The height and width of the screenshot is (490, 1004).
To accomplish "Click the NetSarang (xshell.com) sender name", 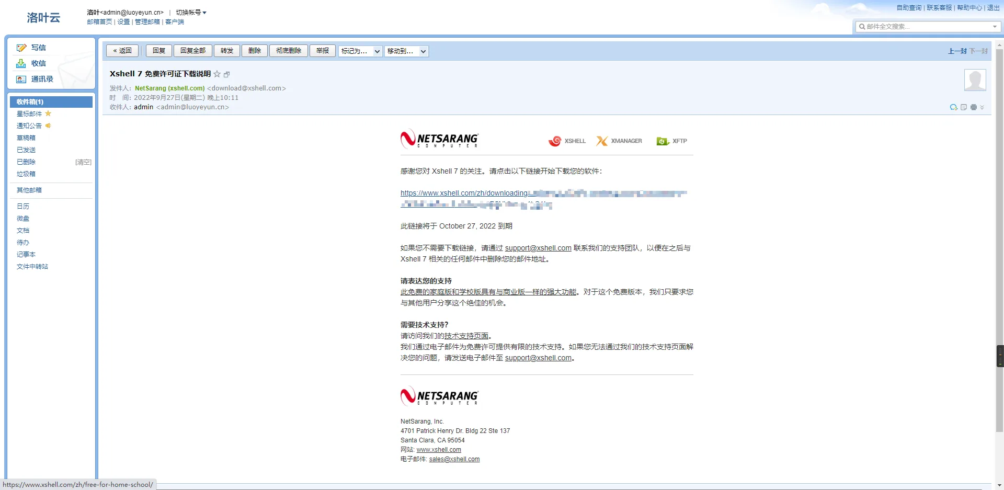I will pyautogui.click(x=170, y=88).
